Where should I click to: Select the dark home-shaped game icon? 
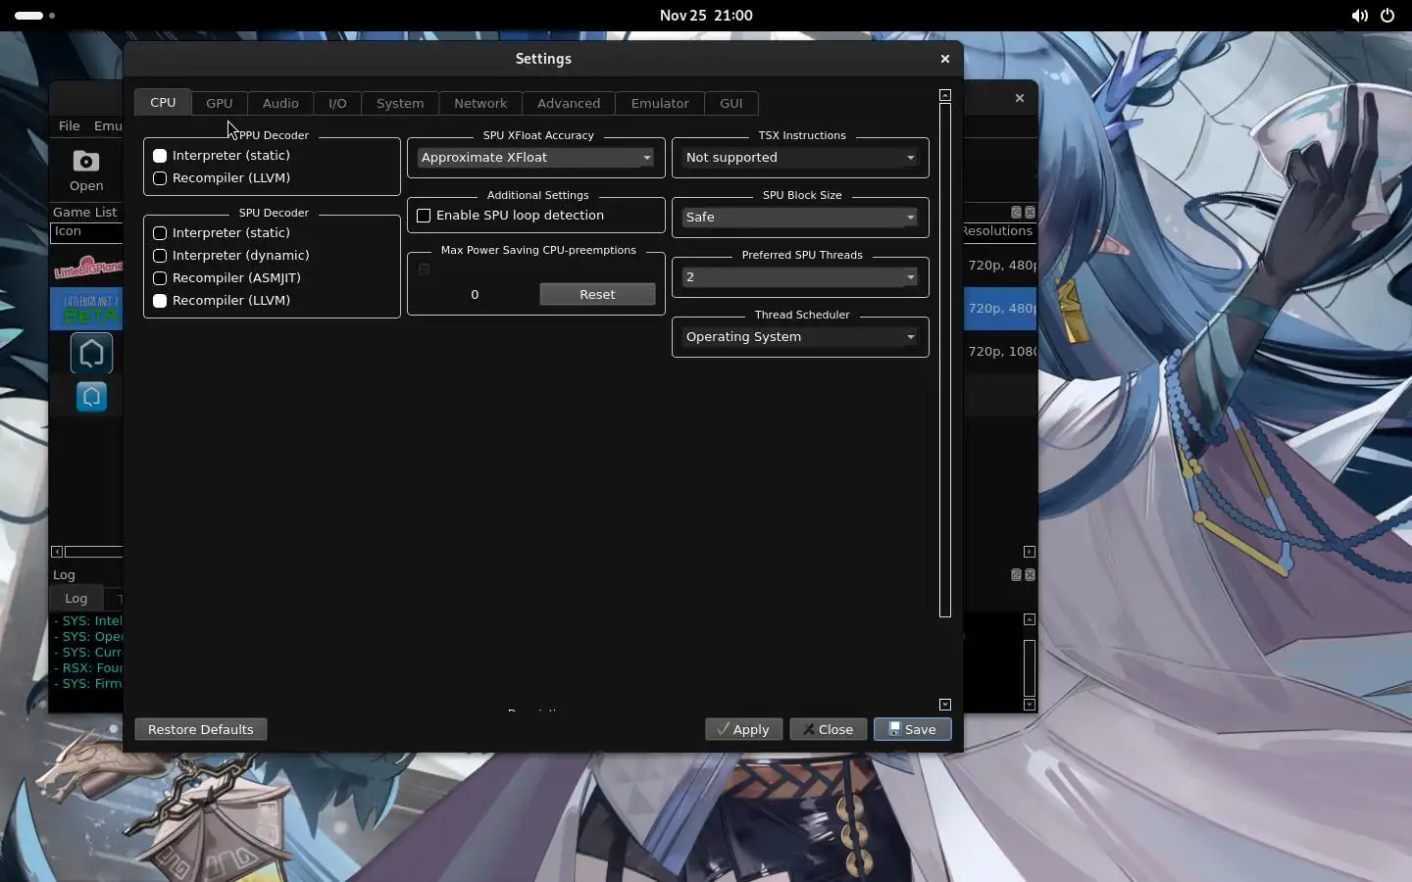[x=91, y=353]
